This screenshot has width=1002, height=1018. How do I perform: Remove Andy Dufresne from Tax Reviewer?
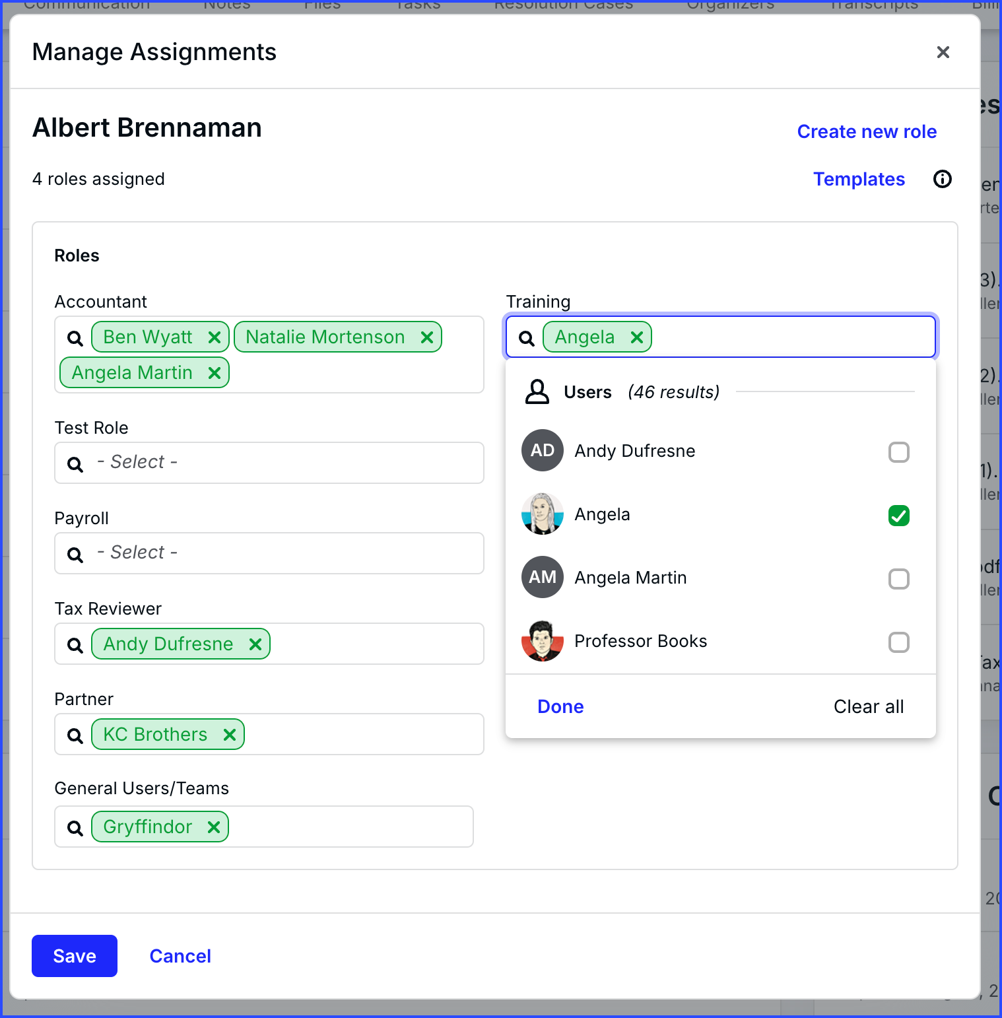[255, 644]
